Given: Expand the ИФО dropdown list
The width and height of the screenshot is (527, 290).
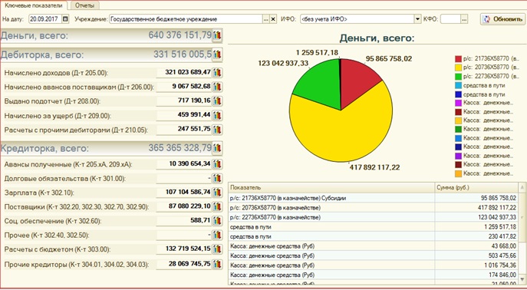Looking at the screenshot, I should [417, 19].
